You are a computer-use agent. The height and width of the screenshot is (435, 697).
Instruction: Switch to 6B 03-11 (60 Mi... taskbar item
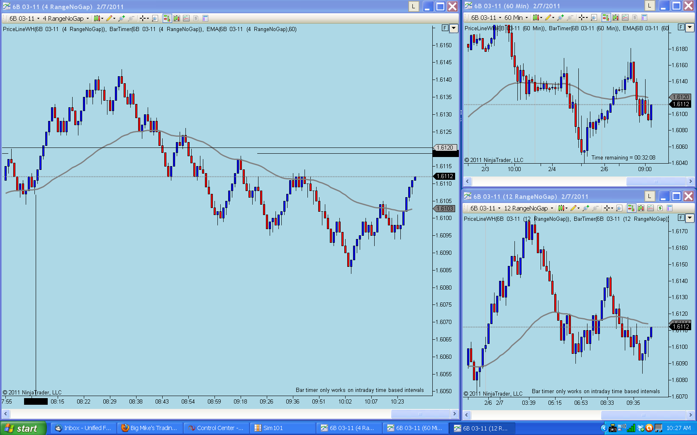pyautogui.click(x=415, y=428)
